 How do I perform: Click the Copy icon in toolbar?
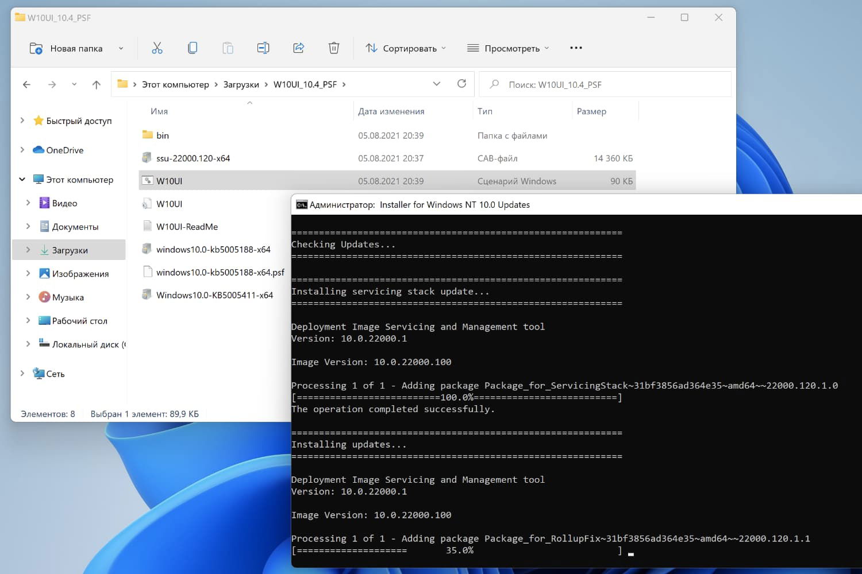point(193,48)
